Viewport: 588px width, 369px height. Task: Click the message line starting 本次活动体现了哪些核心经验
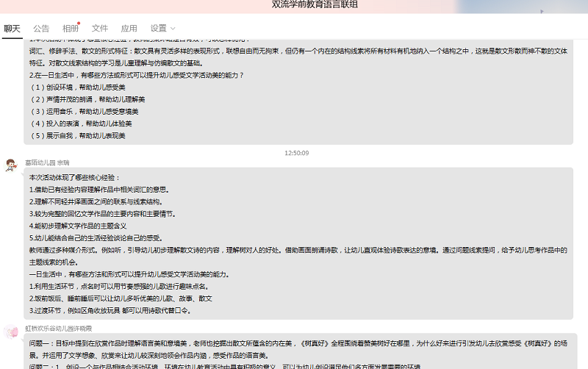73,178
